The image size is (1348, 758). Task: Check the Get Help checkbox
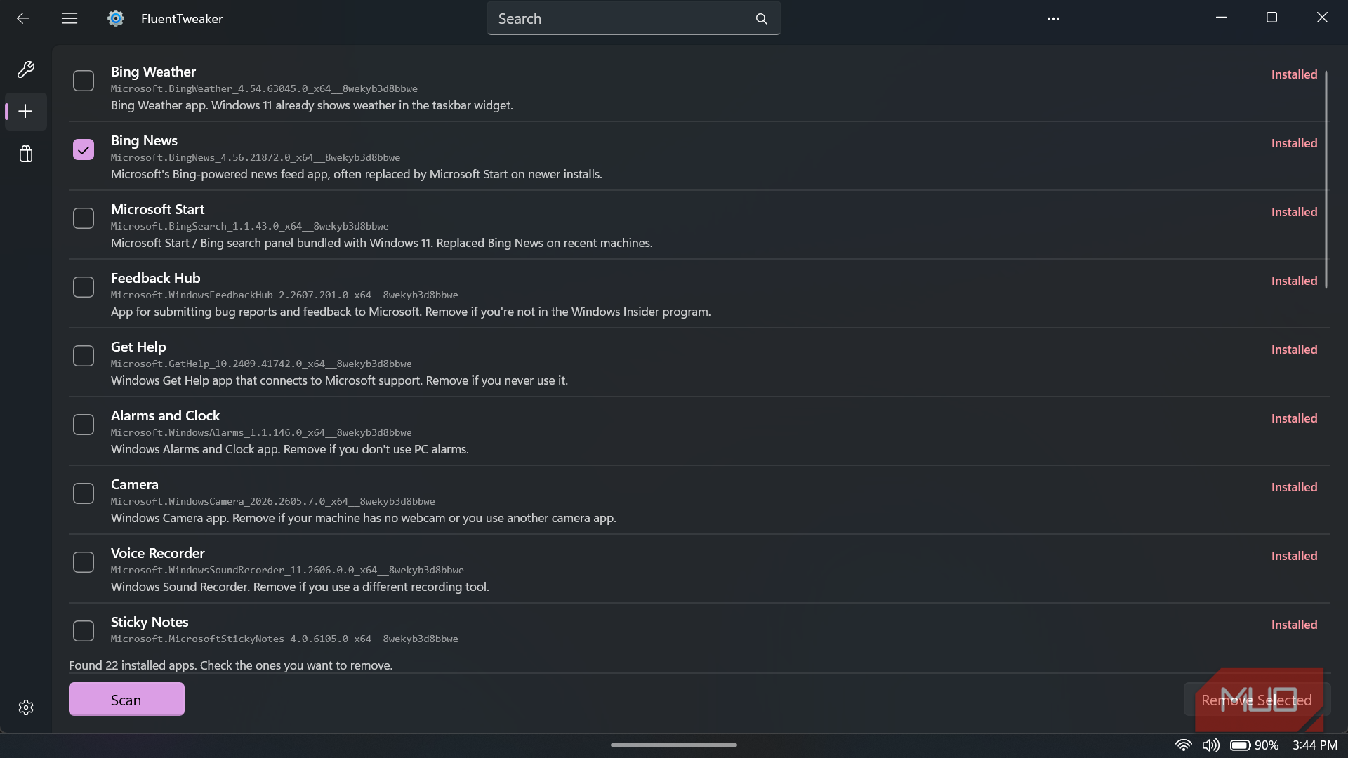84,356
